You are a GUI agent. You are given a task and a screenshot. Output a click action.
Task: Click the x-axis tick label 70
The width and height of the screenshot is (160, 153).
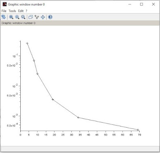tap(139, 135)
